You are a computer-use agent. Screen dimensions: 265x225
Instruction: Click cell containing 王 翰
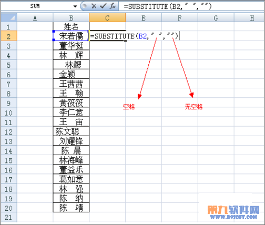pyautogui.click(x=71, y=93)
